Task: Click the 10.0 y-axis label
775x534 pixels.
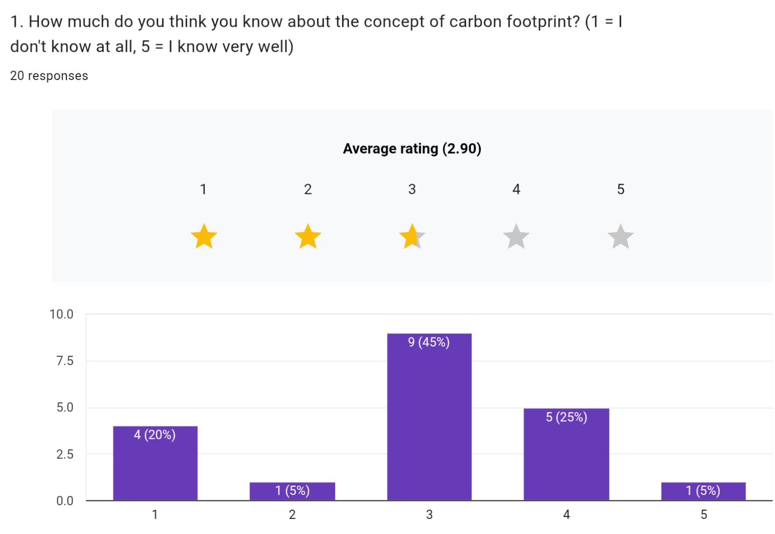Action: tap(61, 314)
